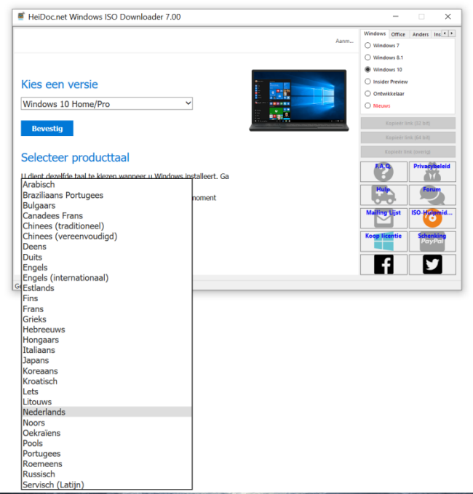Choose the highlighted Nederlands option

click(x=107, y=412)
